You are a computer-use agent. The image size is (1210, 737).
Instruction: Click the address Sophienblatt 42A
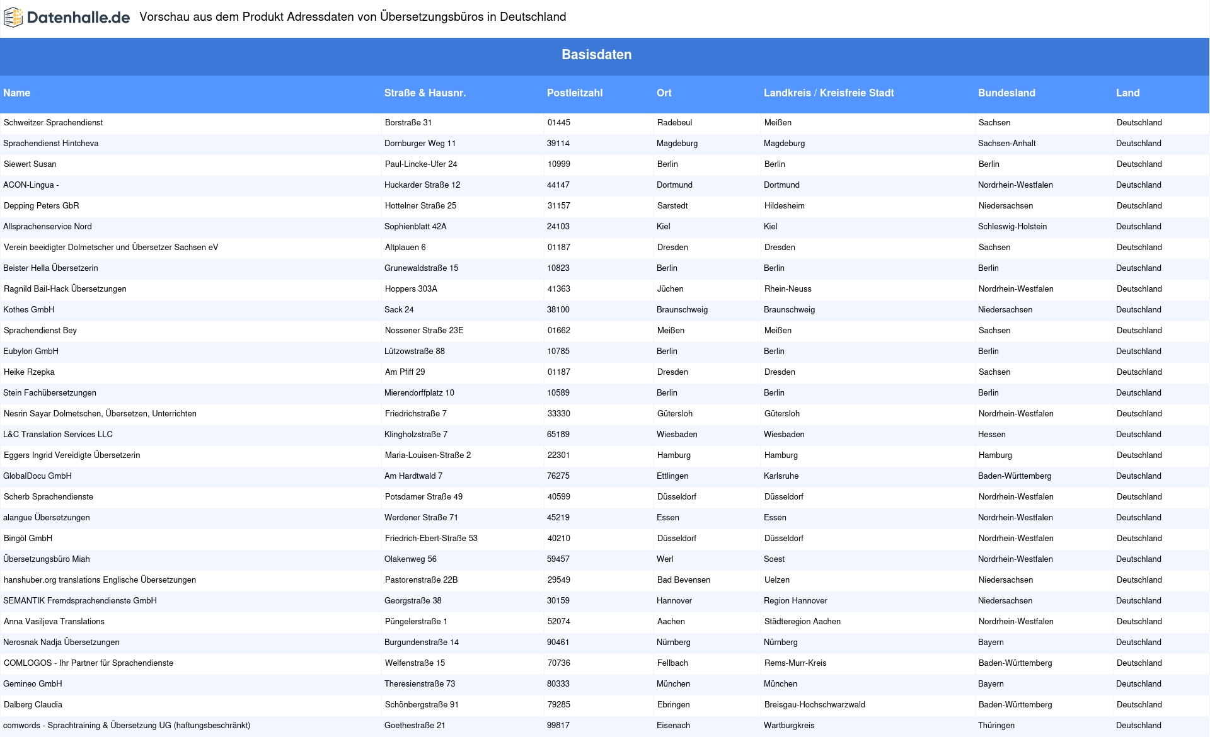tap(415, 227)
